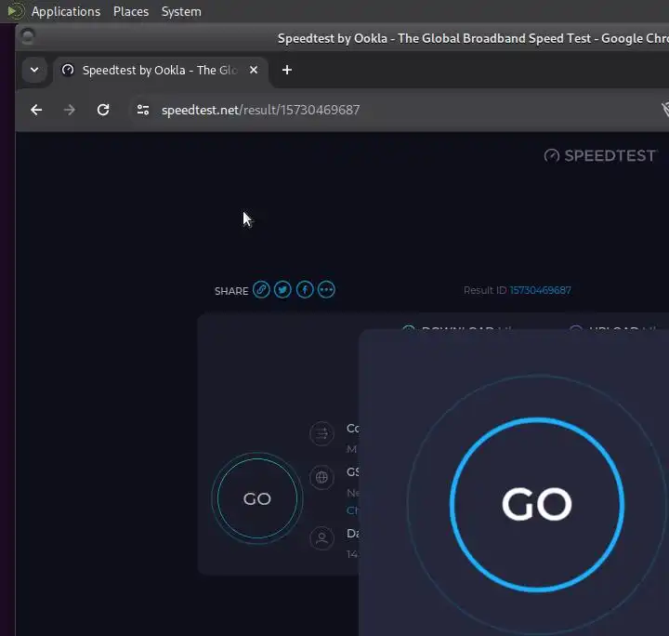Open the Places menu

pyautogui.click(x=131, y=11)
